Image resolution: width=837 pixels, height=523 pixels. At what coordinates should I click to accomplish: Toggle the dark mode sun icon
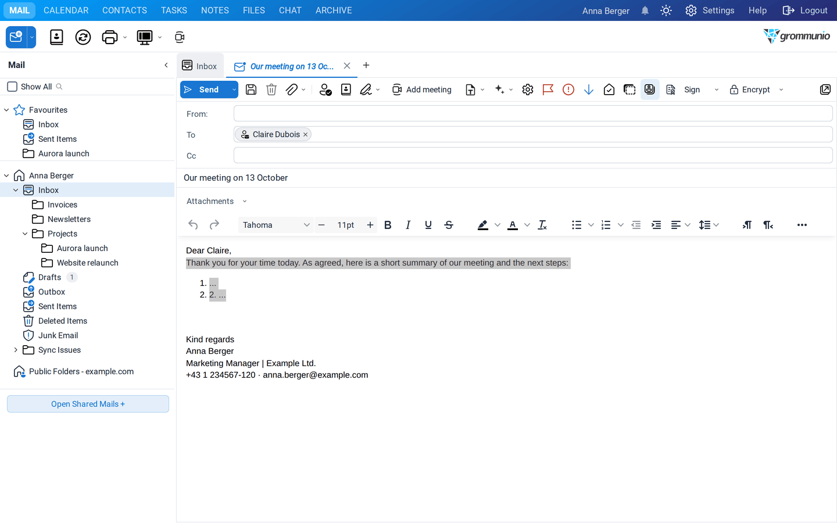click(x=666, y=10)
